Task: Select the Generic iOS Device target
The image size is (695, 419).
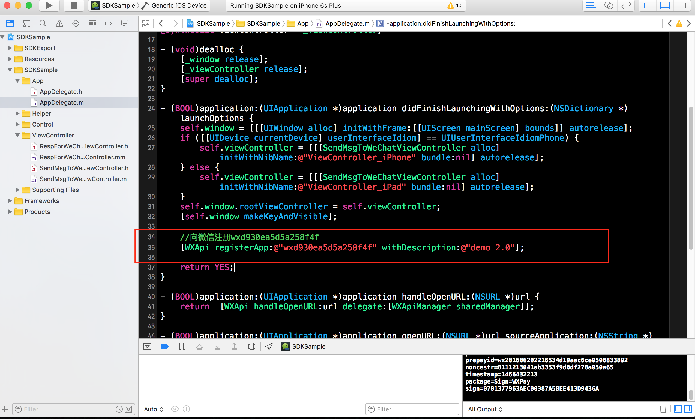Action: [x=176, y=5]
